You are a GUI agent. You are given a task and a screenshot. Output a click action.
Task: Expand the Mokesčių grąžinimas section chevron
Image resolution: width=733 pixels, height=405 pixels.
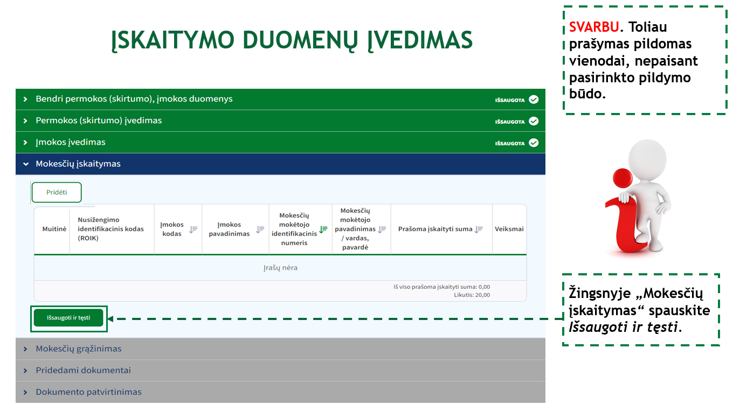[25, 349]
